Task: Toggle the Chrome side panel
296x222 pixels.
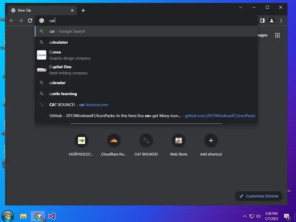Action: [x=262, y=21]
